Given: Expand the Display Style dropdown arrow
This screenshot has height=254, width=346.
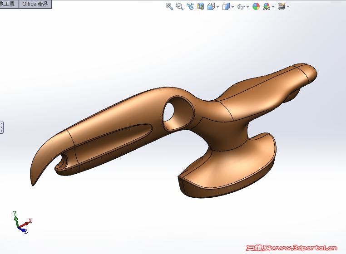Looking at the screenshot, I should (233, 7).
